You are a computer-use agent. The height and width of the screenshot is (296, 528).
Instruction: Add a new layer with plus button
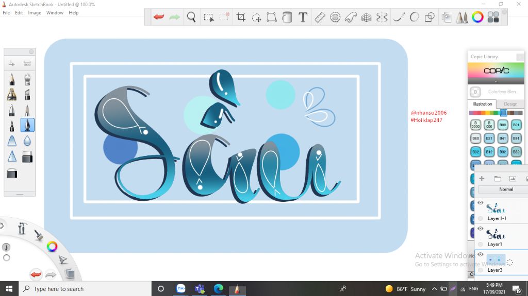[482, 179]
